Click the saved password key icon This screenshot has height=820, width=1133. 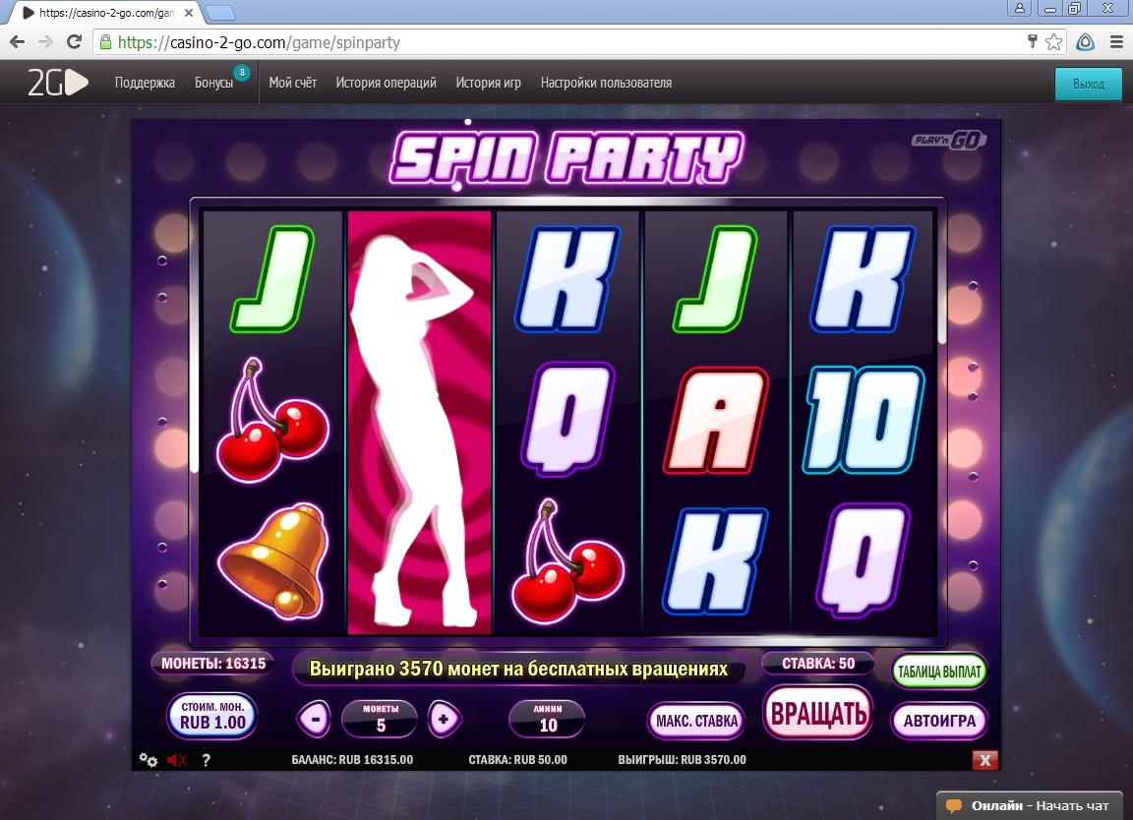(x=1032, y=41)
